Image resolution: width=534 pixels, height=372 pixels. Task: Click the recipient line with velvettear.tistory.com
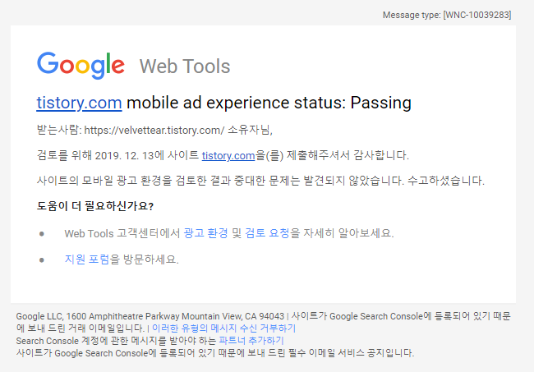coord(154,130)
